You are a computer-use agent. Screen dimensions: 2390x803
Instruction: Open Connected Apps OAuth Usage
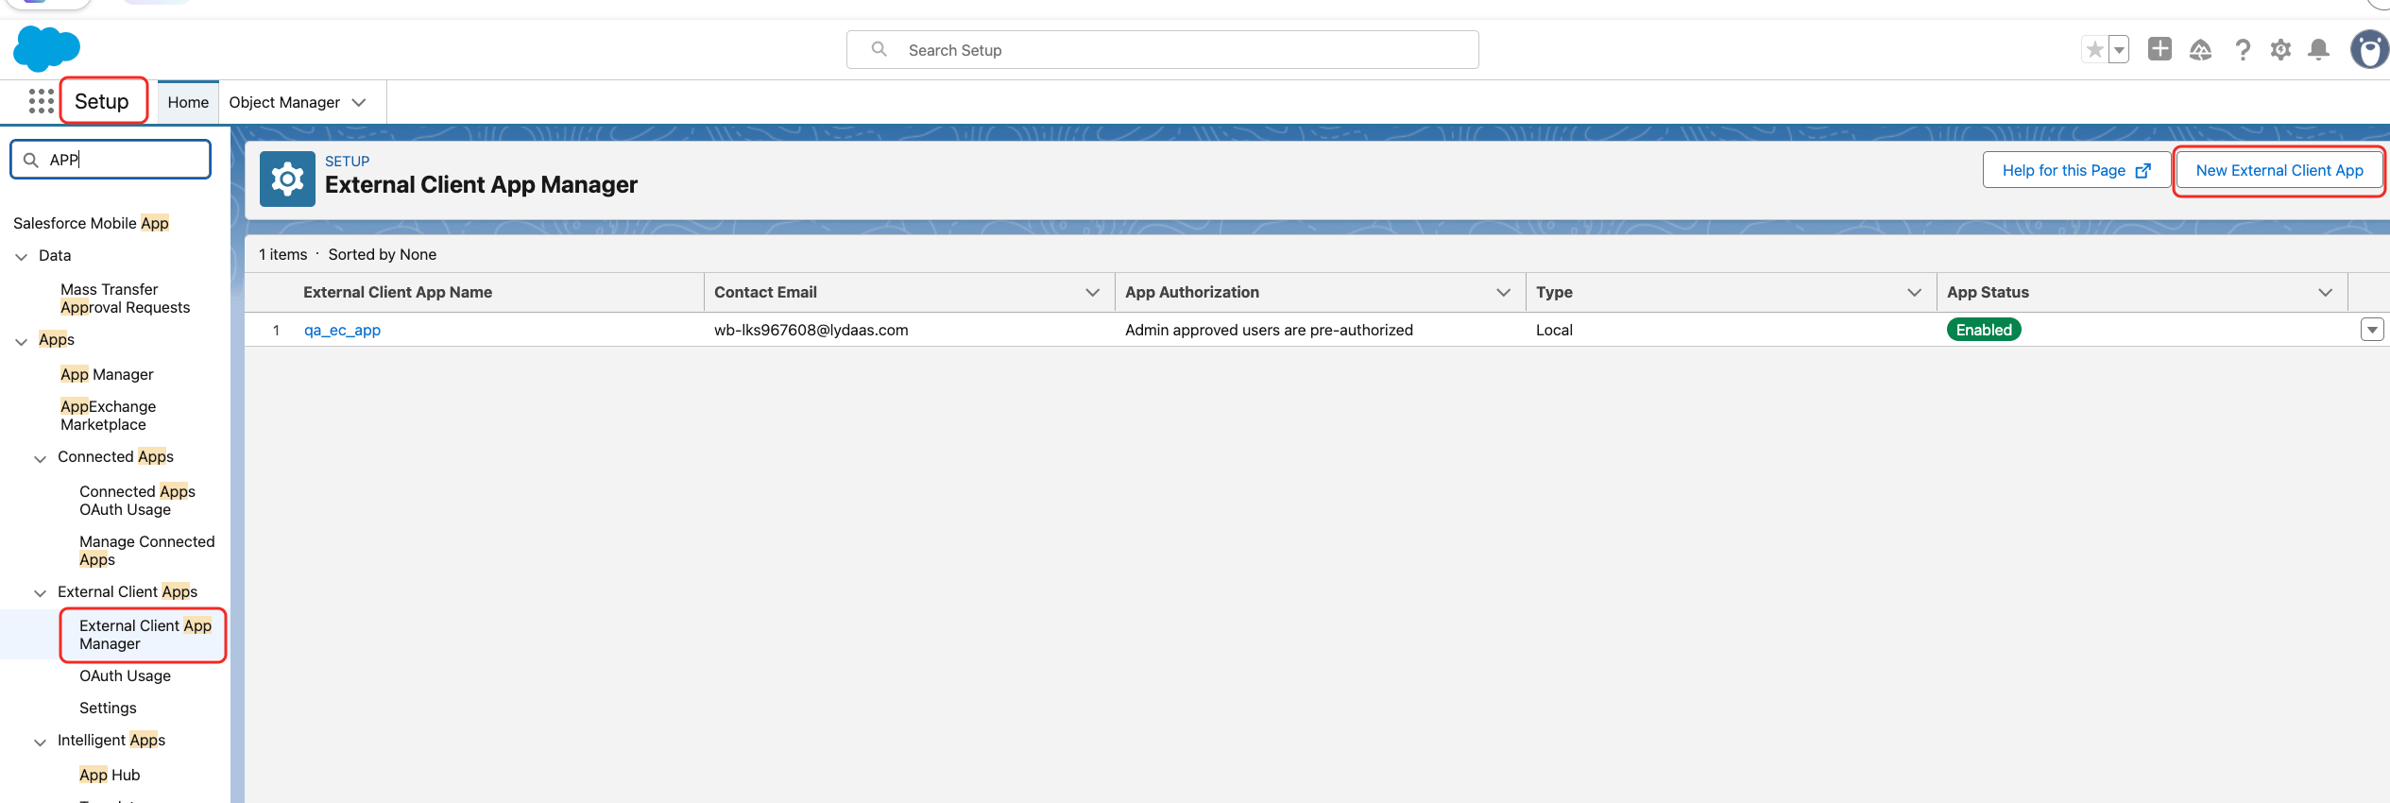coord(137,501)
